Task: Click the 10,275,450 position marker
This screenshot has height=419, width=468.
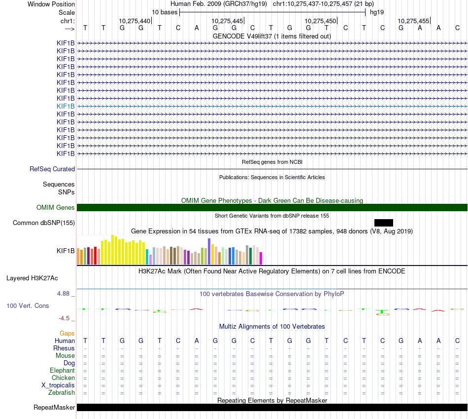Action: click(x=320, y=21)
